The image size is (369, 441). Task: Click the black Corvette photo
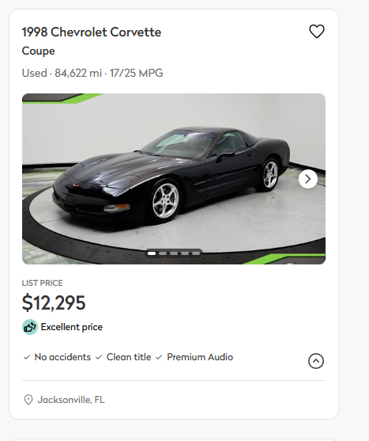(x=174, y=179)
